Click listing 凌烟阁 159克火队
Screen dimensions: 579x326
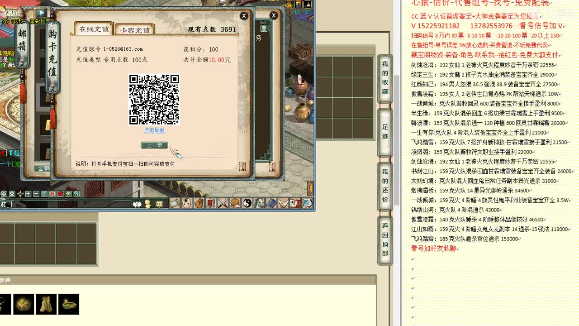tap(472, 152)
